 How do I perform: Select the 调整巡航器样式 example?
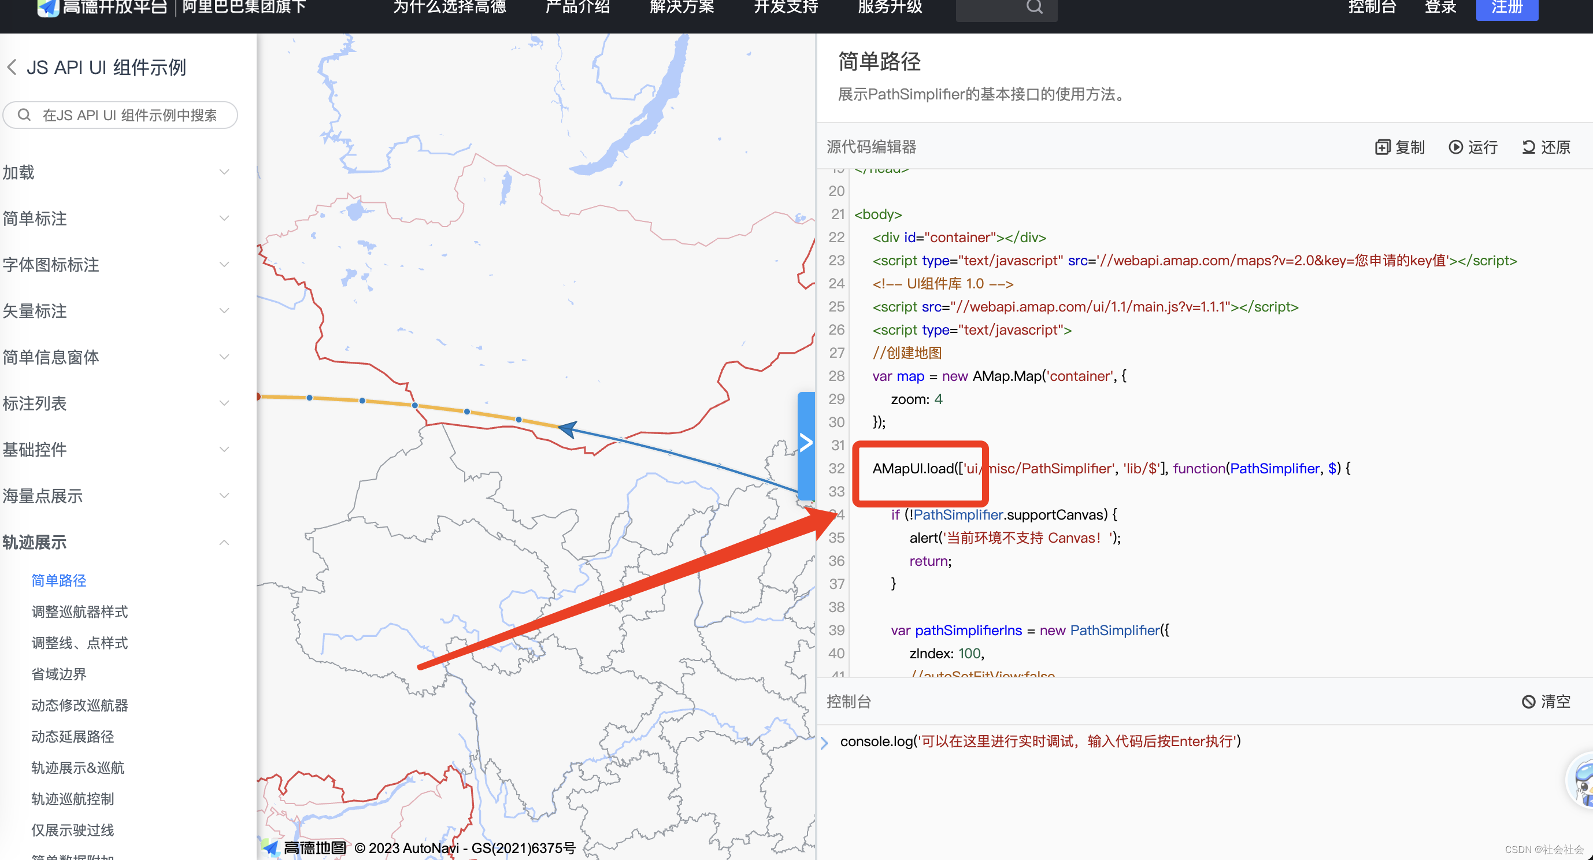[x=79, y=611]
